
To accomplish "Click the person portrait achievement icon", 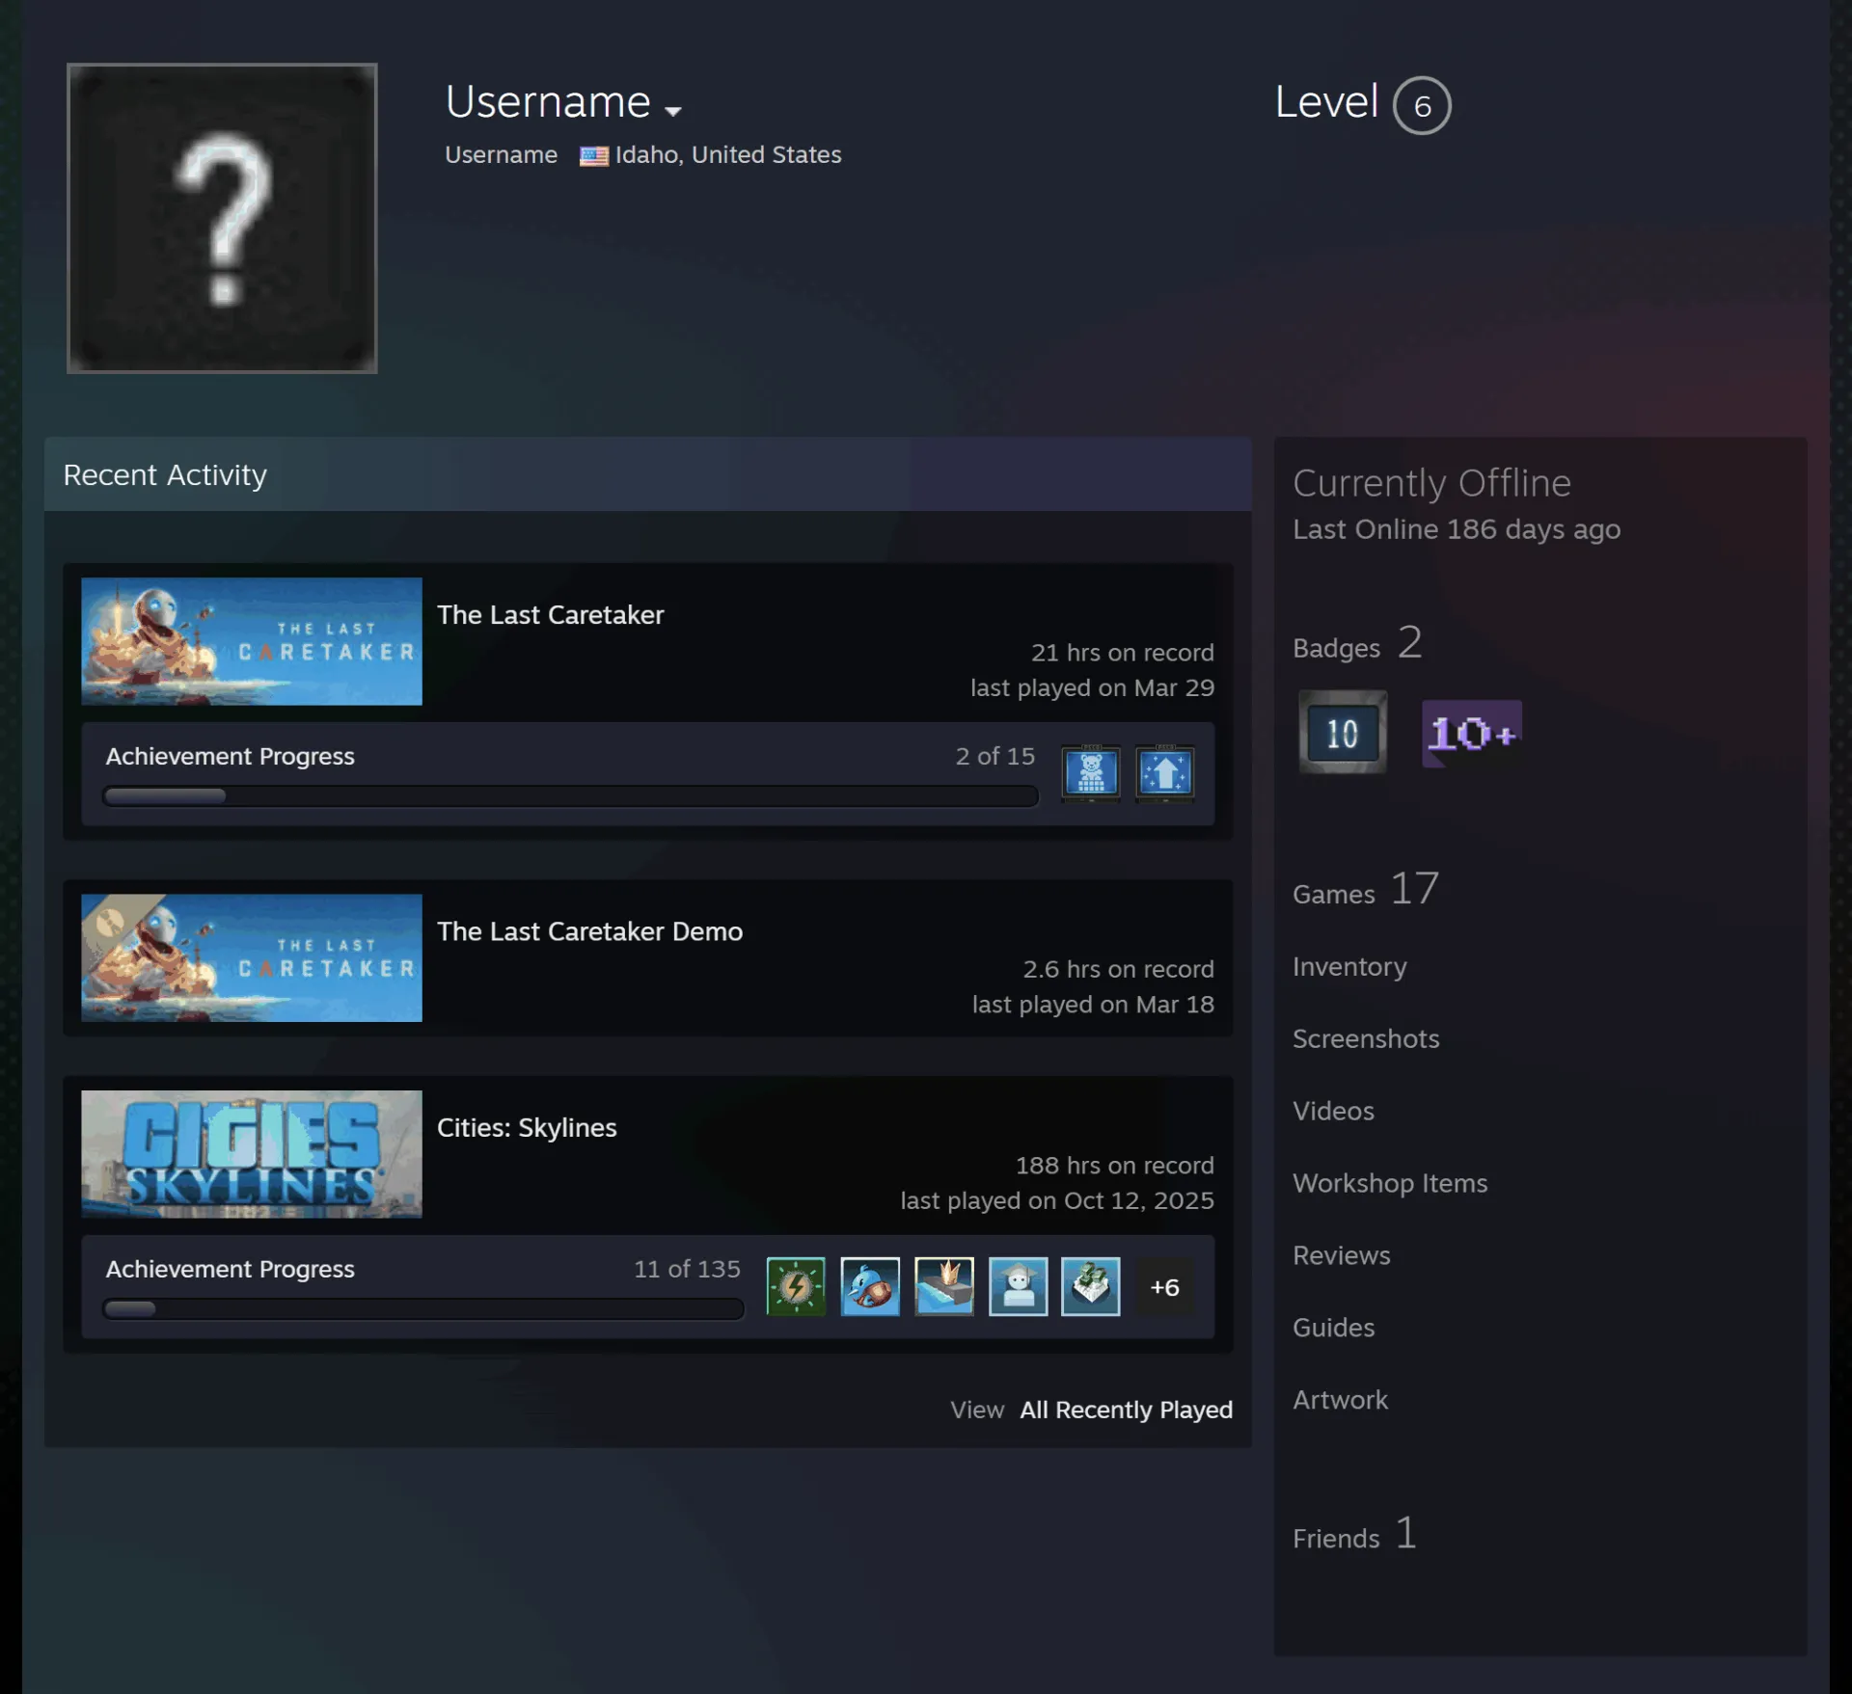I will [1018, 1286].
